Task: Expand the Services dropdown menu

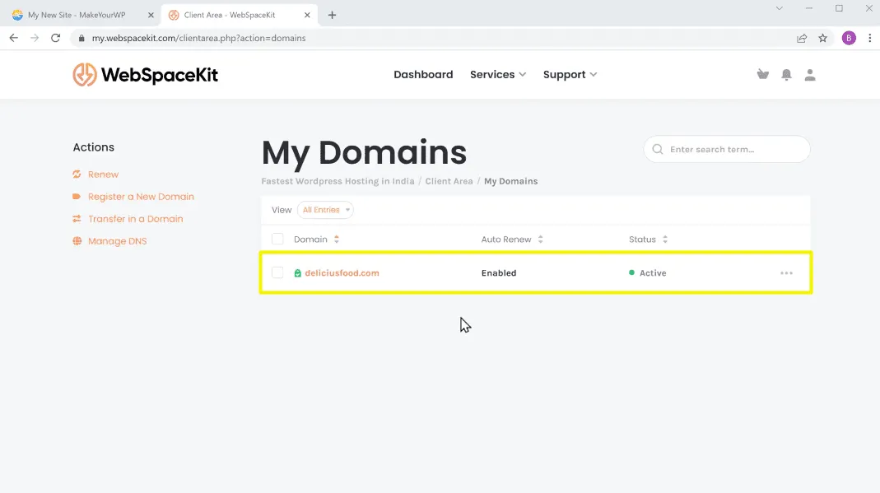Action: point(497,75)
